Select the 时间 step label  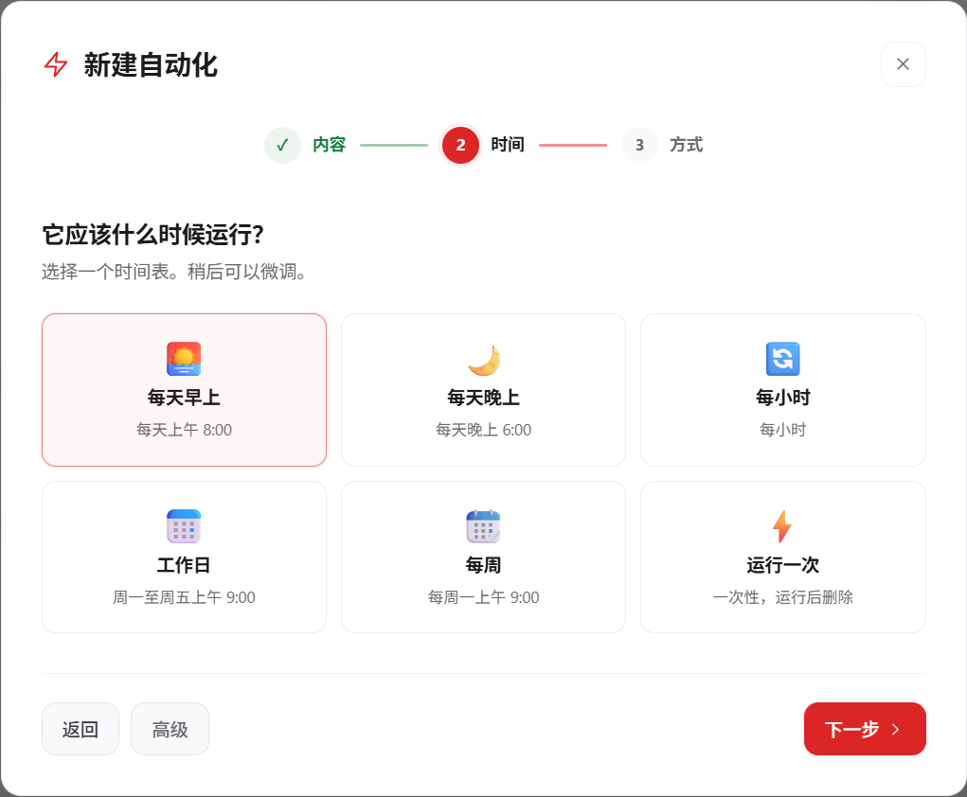(508, 145)
